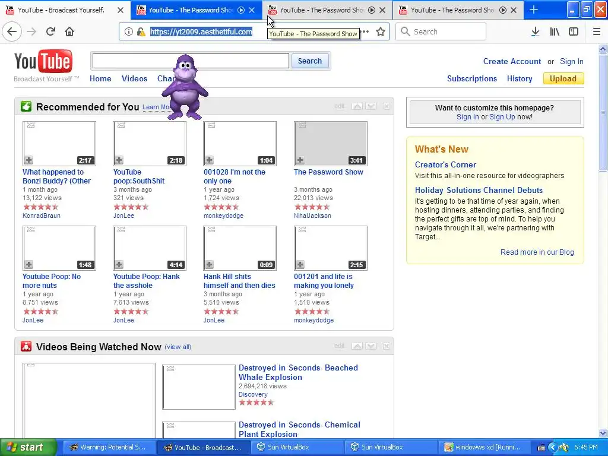Rate 'The Password Show' with star rating
Screen dimensions: 608x456
pos(312,207)
